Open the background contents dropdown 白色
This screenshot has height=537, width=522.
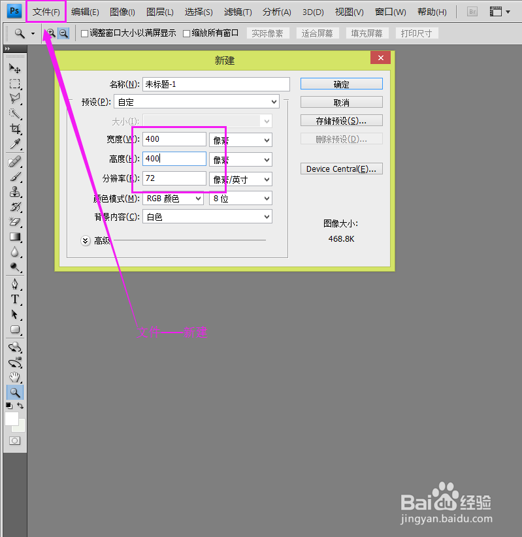pyautogui.click(x=207, y=216)
